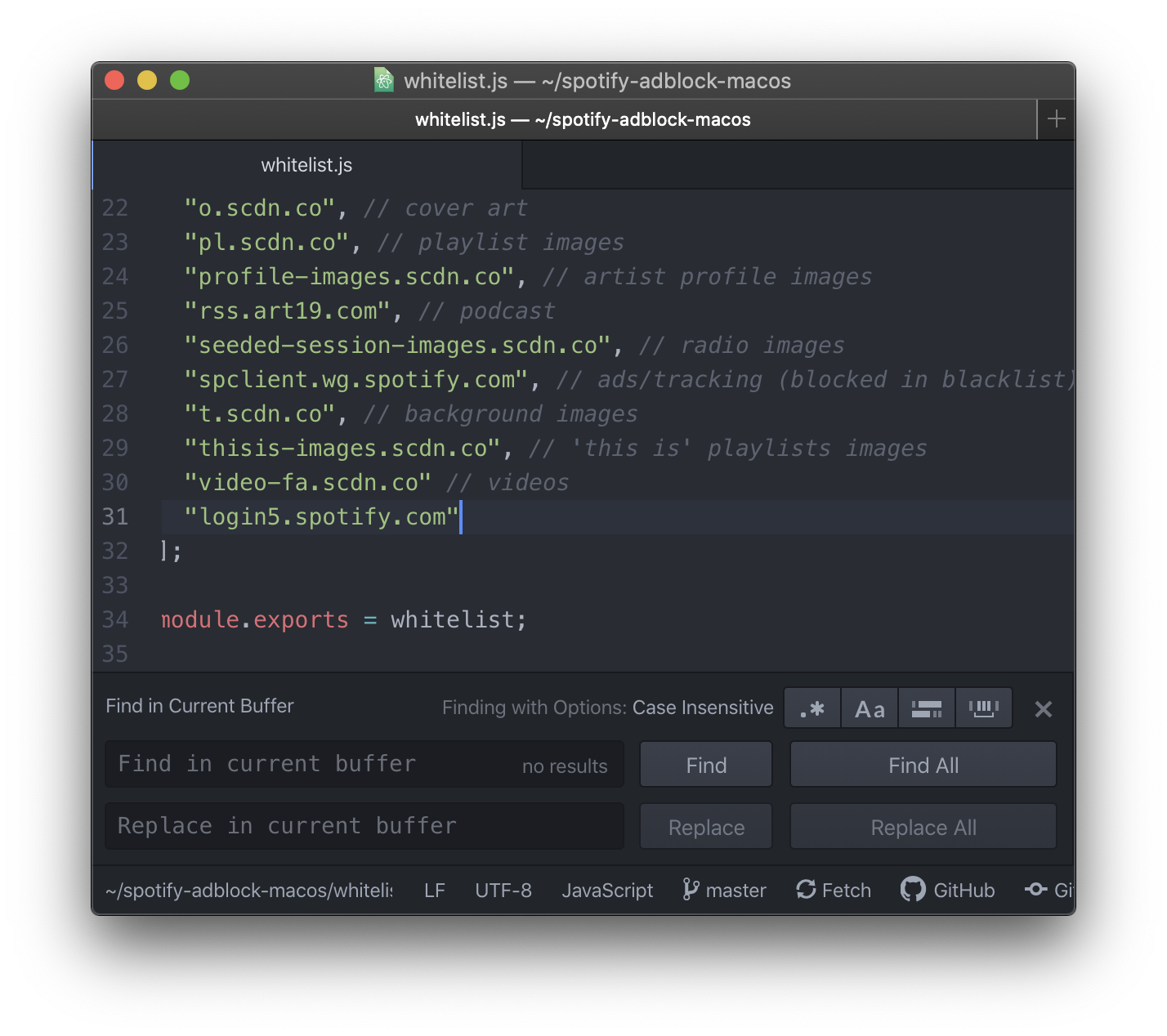The image size is (1167, 1036).
Task: Enable whole word search
Action: (984, 708)
